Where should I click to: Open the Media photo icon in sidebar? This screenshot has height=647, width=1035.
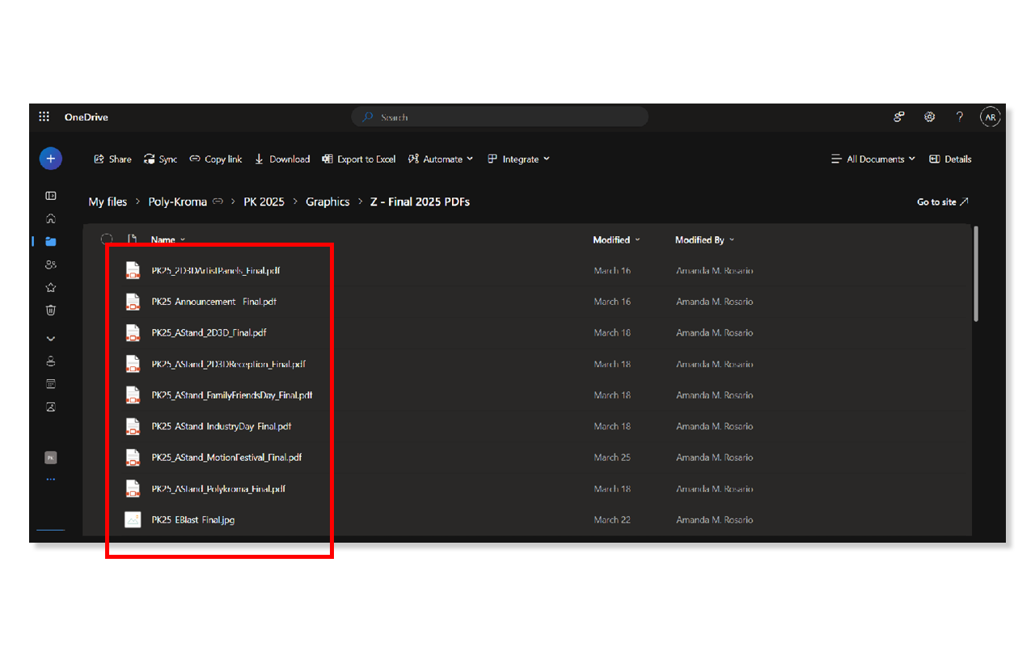point(51,407)
